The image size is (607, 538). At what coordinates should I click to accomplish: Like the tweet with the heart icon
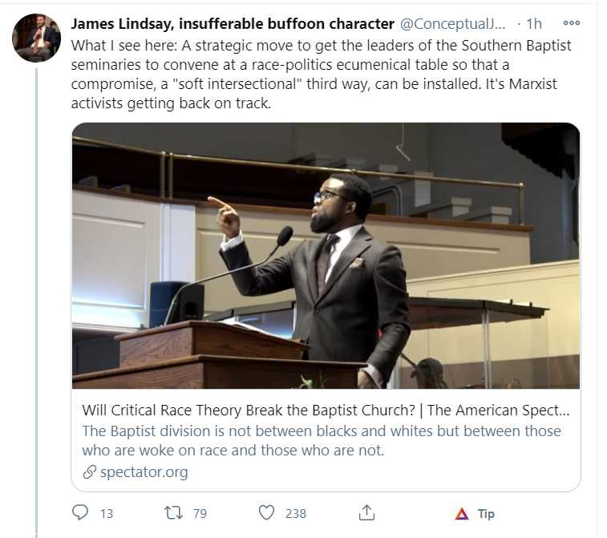[267, 512]
